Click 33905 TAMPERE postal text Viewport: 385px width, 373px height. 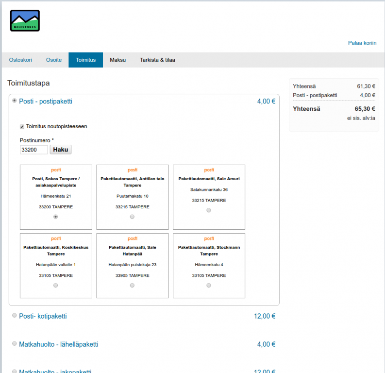click(x=133, y=275)
